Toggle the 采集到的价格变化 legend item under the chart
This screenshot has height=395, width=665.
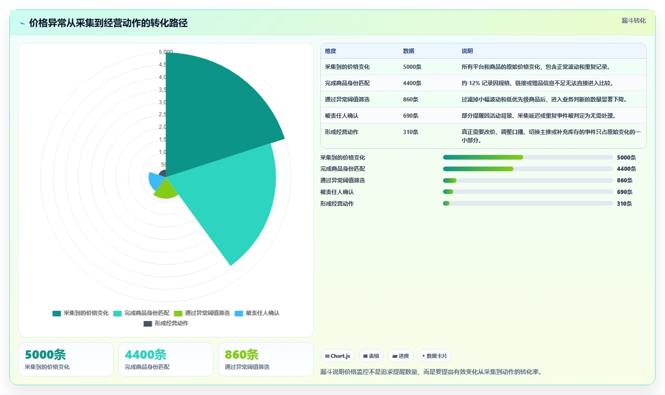(x=81, y=313)
